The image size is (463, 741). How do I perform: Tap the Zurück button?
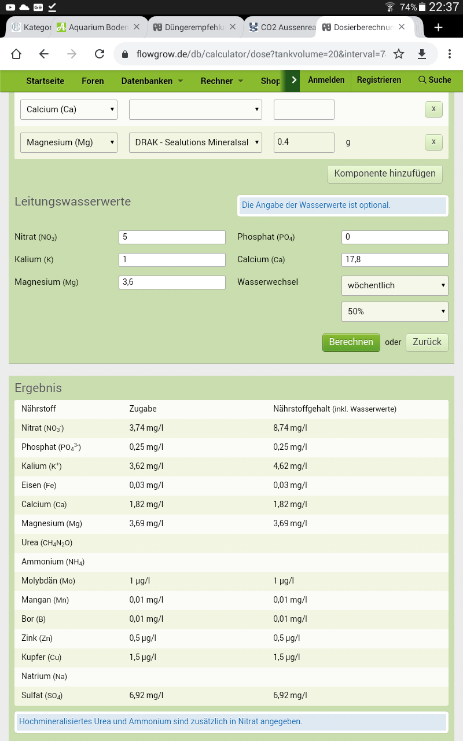[427, 342]
